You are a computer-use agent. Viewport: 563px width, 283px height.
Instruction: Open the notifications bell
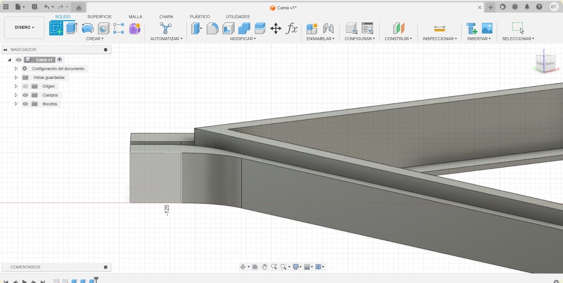(x=527, y=7)
